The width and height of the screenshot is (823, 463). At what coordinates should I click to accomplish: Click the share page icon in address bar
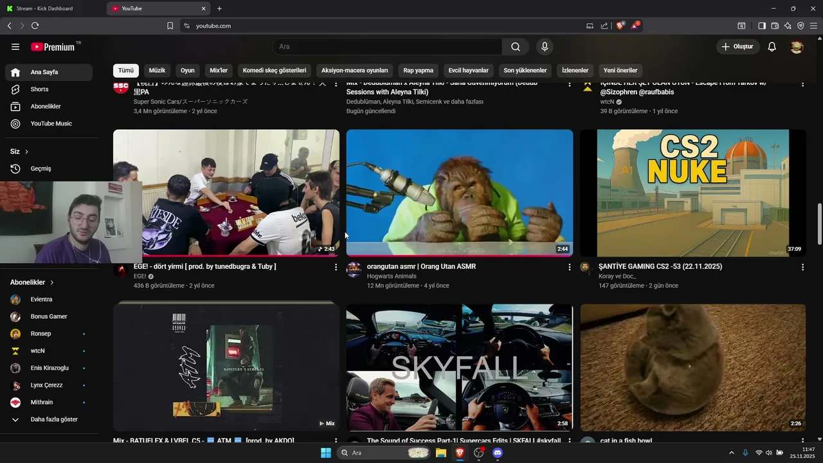(604, 26)
